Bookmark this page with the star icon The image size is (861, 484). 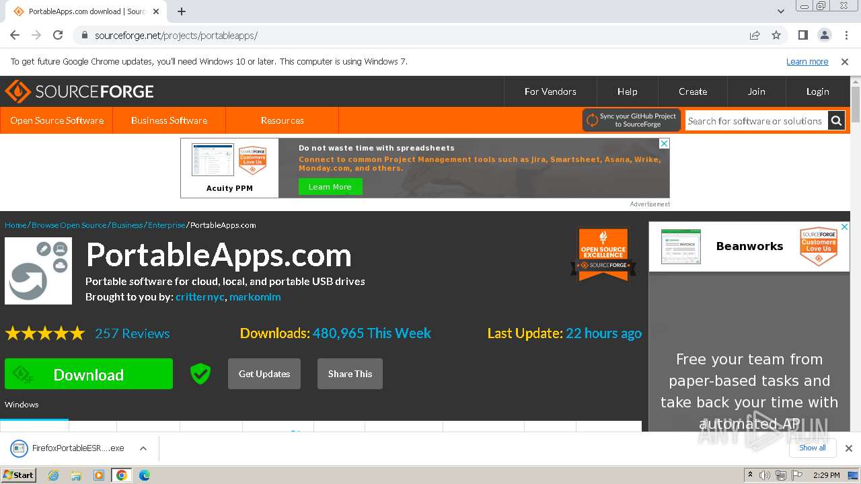[x=776, y=35]
